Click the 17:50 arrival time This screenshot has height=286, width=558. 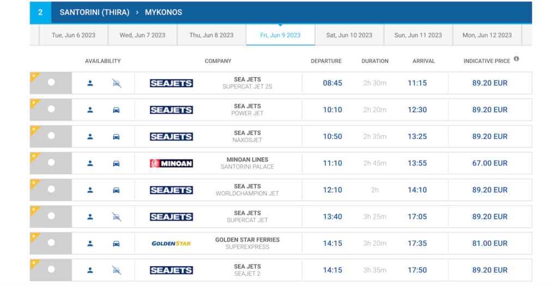pos(417,270)
